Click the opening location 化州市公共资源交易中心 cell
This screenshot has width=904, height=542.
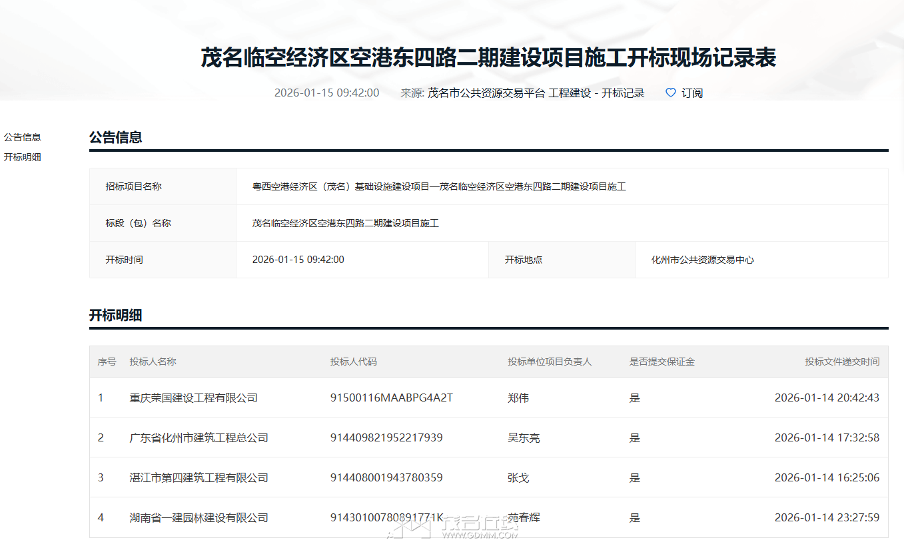point(701,260)
